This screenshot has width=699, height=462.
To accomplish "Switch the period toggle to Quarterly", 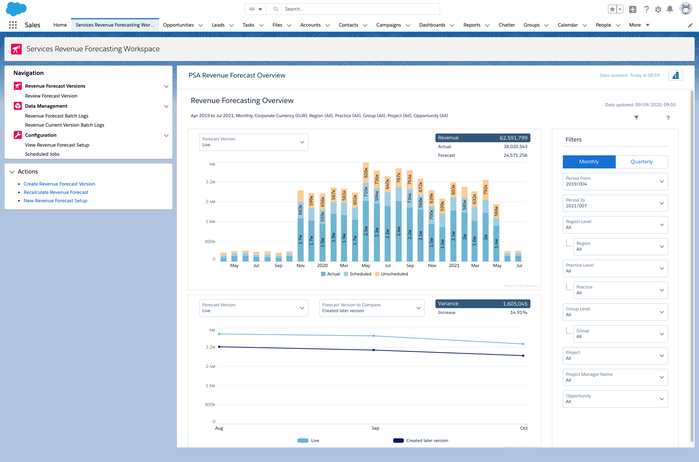I will click(641, 162).
